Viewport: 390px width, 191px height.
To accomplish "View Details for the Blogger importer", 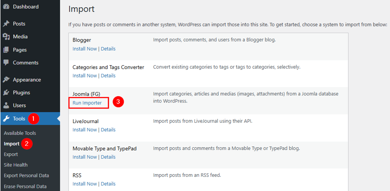I will (108, 49).
